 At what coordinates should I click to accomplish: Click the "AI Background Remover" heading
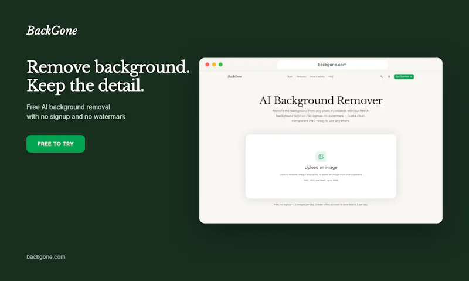tap(321, 100)
